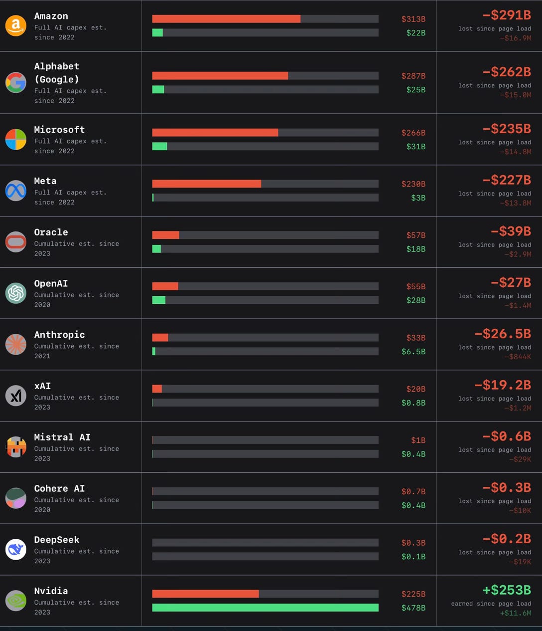542x631 pixels.
Task: Click Microsoft's $31B green revenue value
Action: pyautogui.click(x=416, y=147)
